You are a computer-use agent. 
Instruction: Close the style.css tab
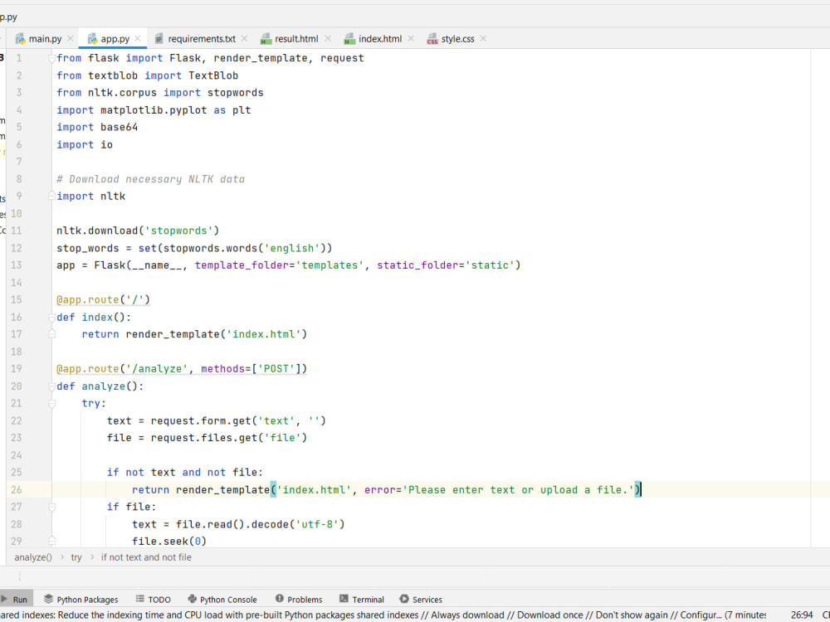483,39
